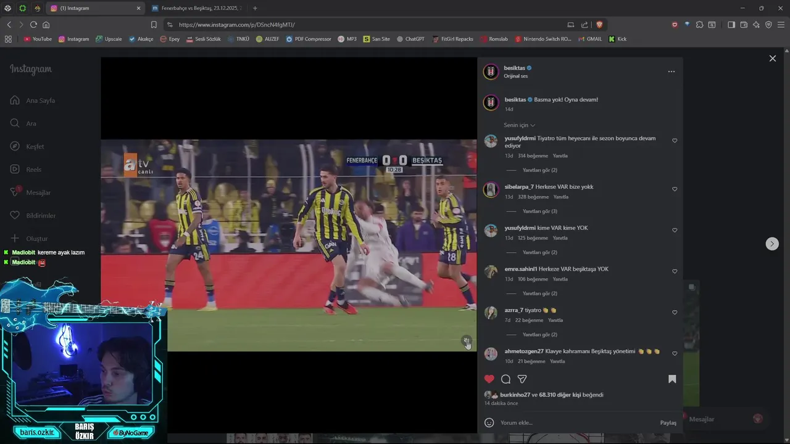790x444 pixels.
Task: Open Keşfet in Instagram sidebar
Action: point(27,147)
